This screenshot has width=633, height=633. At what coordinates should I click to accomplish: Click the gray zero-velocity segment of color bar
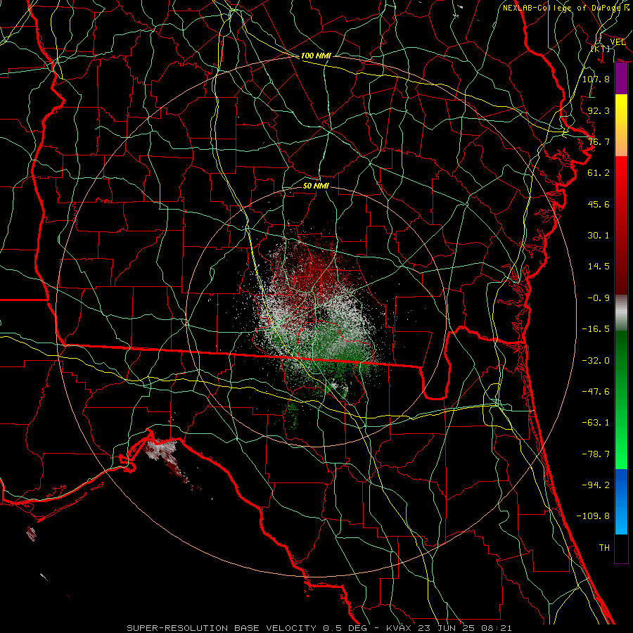pos(621,313)
